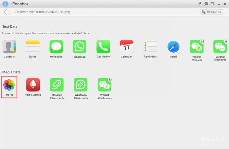Click the 'Text Data' heading
This screenshot has width=229, height=149.
coord(10,26)
